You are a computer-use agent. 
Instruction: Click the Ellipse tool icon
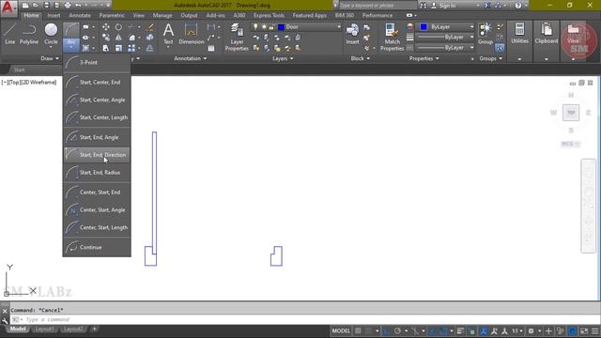85,38
